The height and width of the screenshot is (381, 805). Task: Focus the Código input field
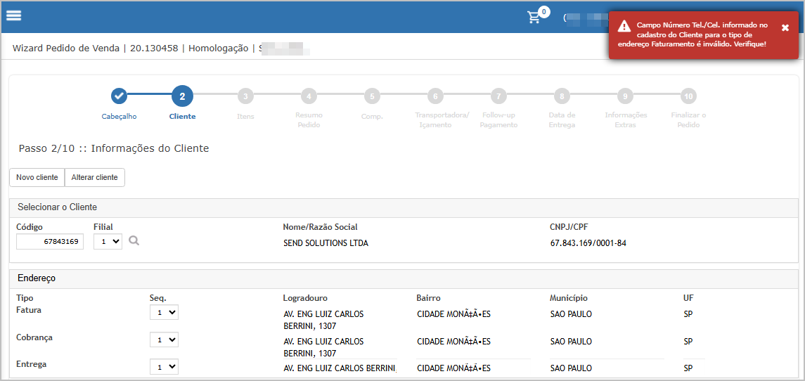click(50, 242)
